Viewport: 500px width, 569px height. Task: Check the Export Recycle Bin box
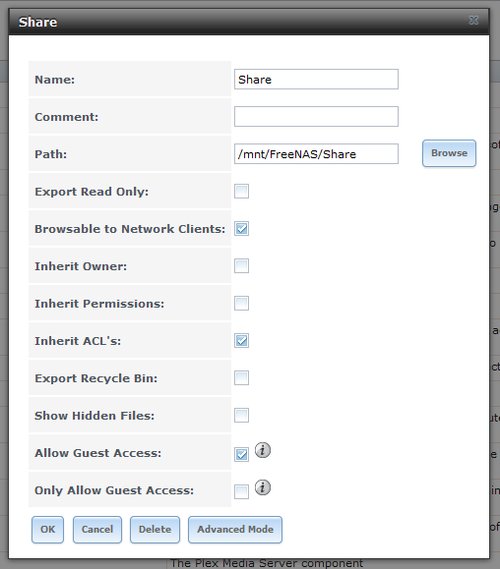(x=242, y=378)
